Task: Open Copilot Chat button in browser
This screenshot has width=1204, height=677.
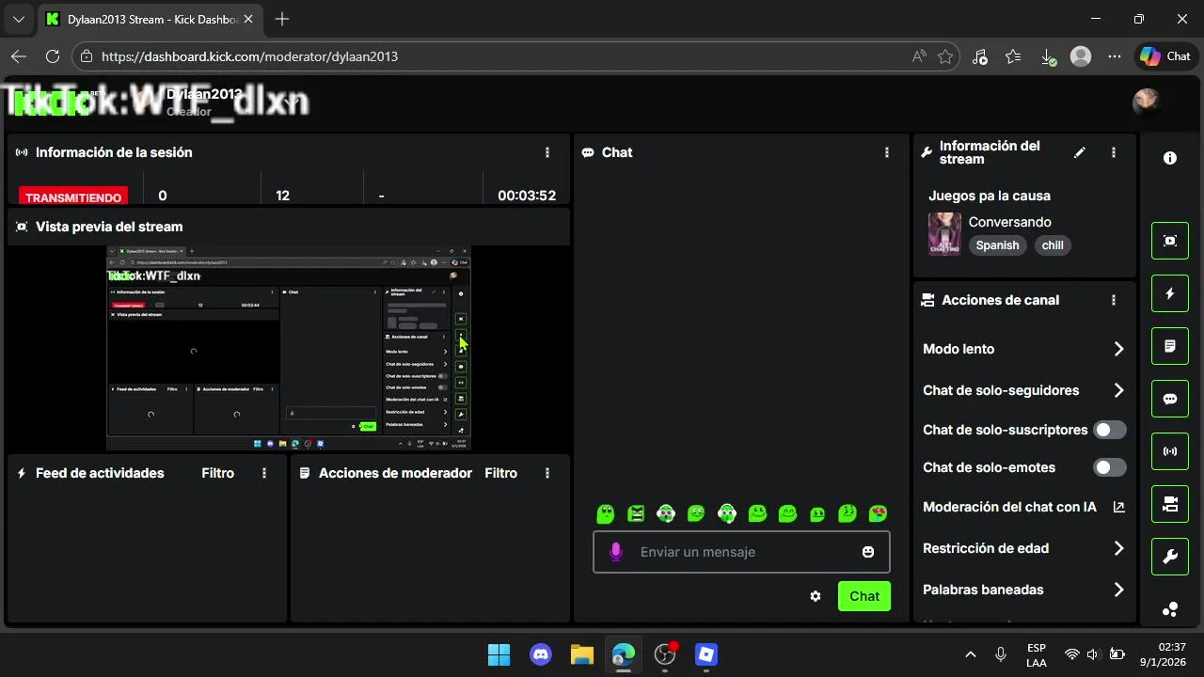Action: pos(1165,56)
